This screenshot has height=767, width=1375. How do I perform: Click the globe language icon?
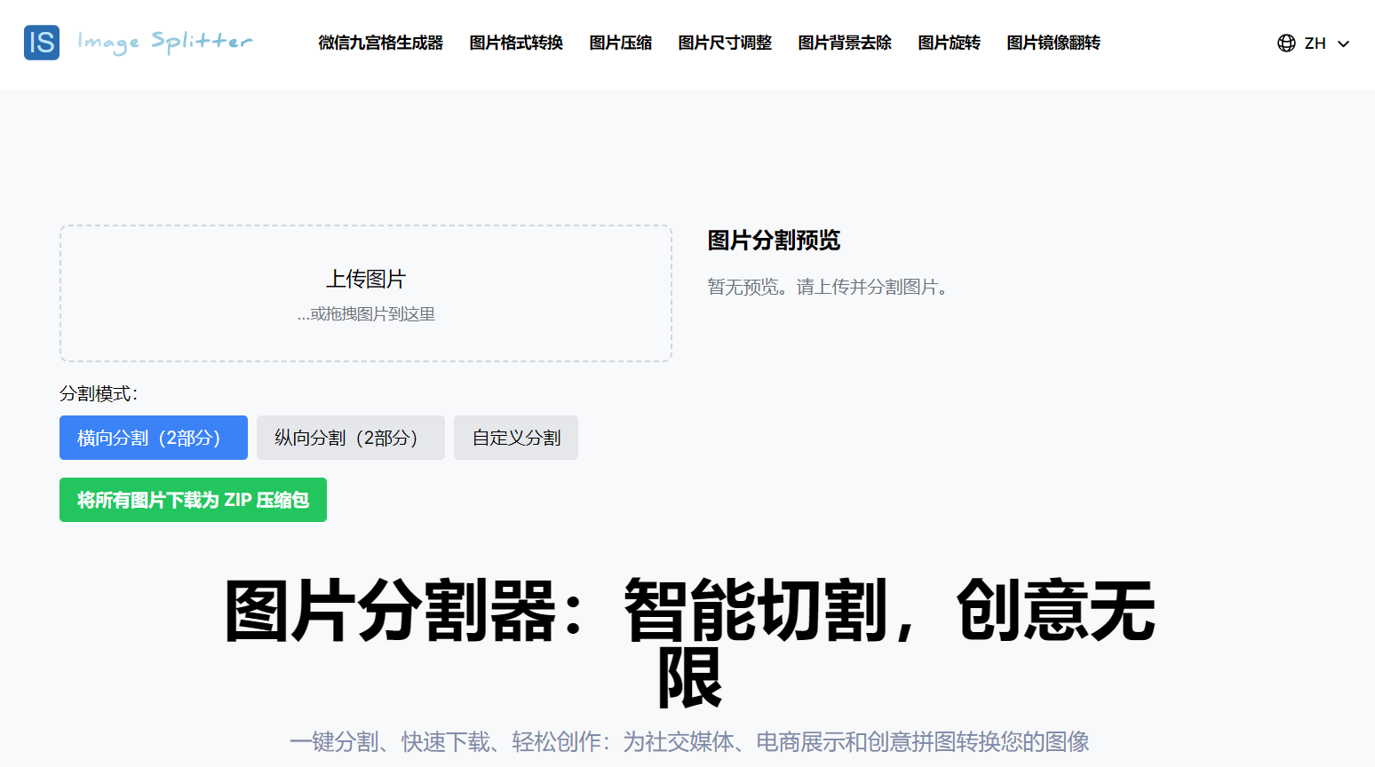tap(1285, 43)
